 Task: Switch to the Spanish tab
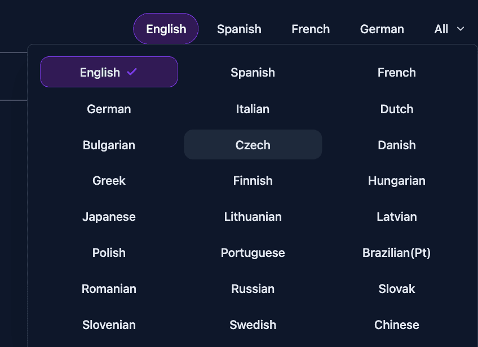[239, 29]
